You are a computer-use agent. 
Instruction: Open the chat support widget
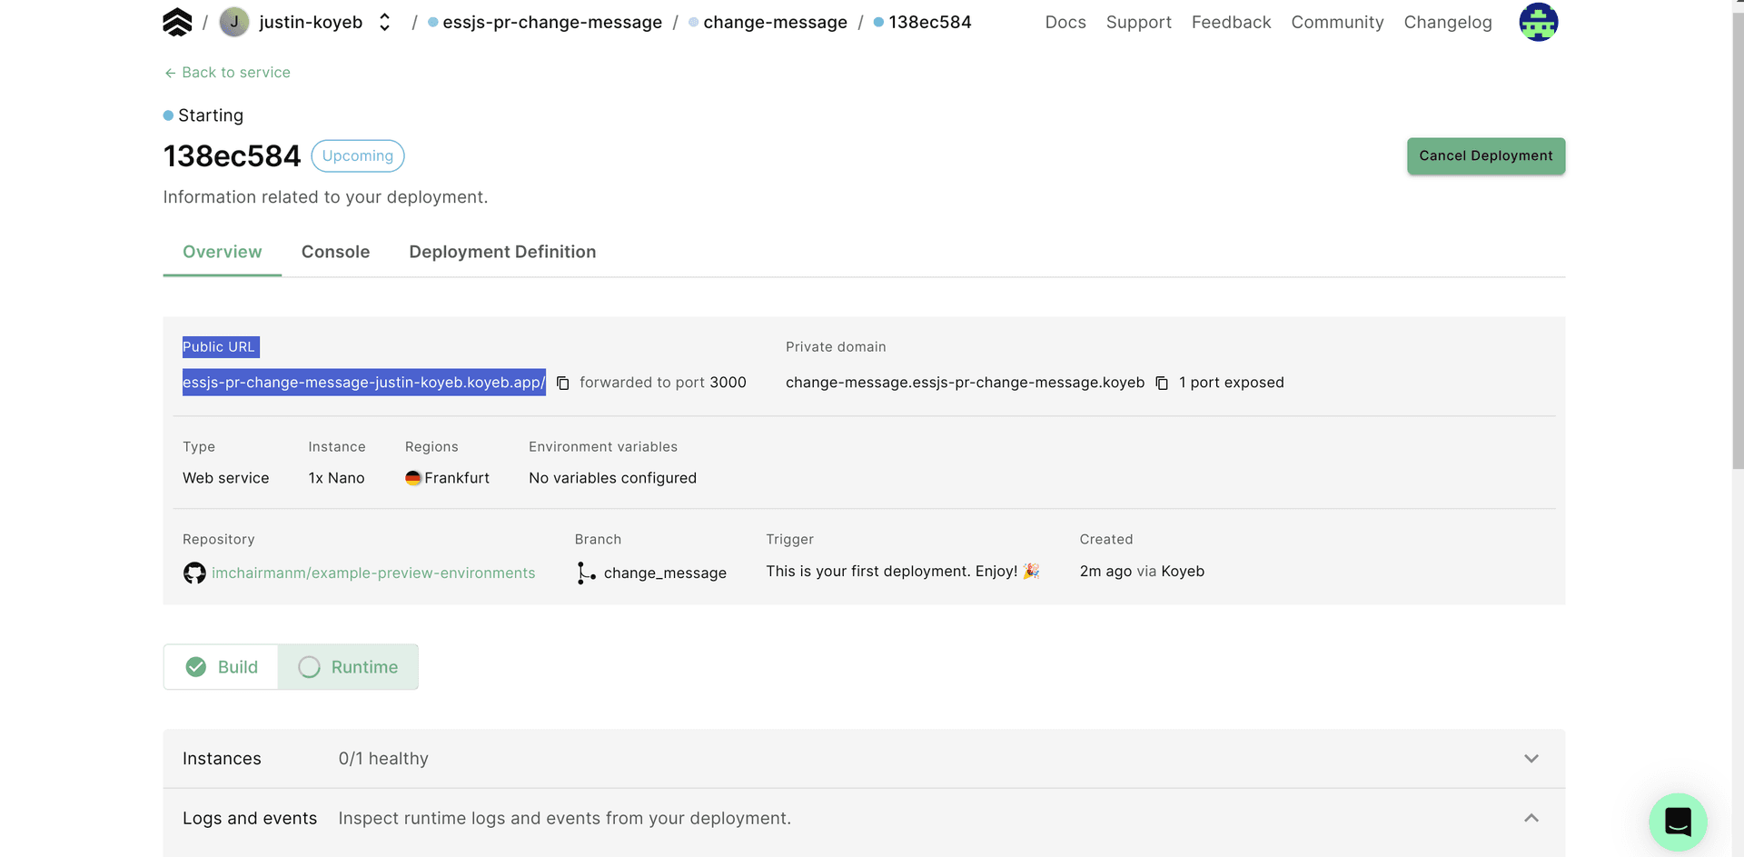[x=1677, y=822]
